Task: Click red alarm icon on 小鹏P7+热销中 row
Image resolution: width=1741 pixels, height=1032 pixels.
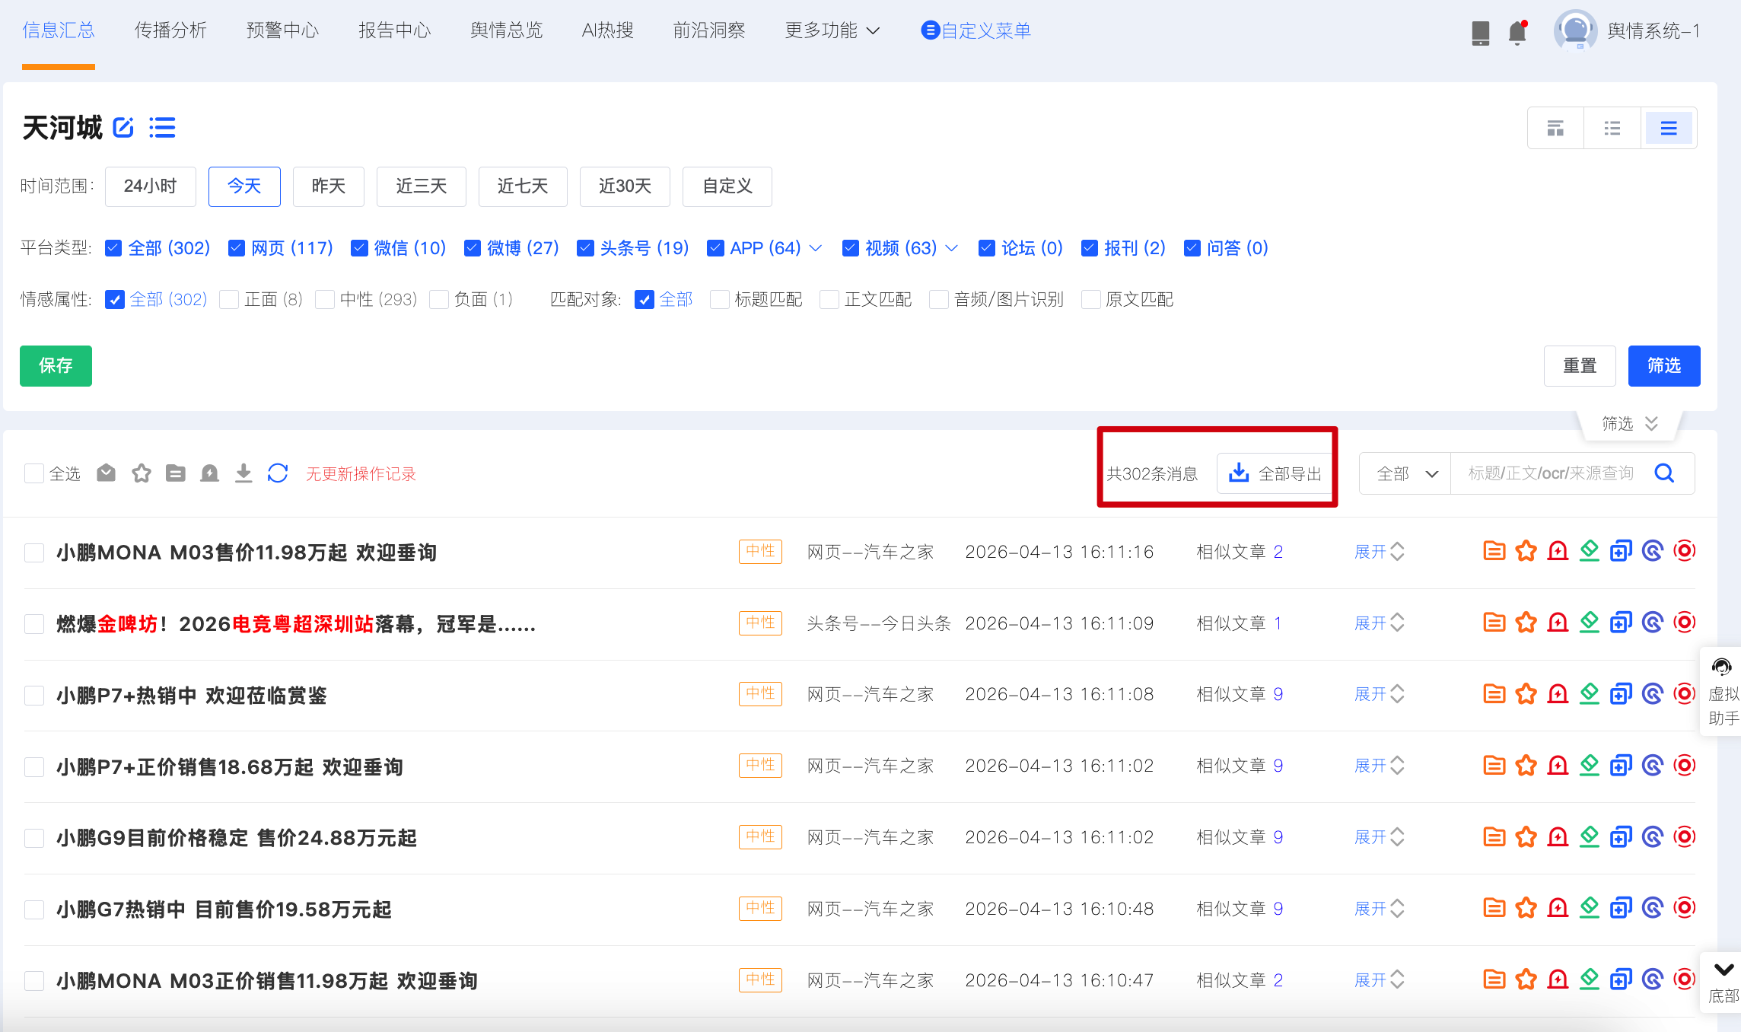Action: [1558, 694]
